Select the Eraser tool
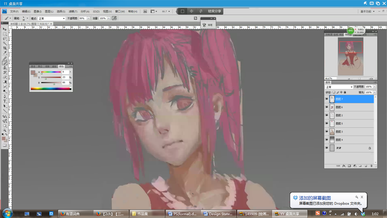387x218 pixels. [x=5, y=77]
